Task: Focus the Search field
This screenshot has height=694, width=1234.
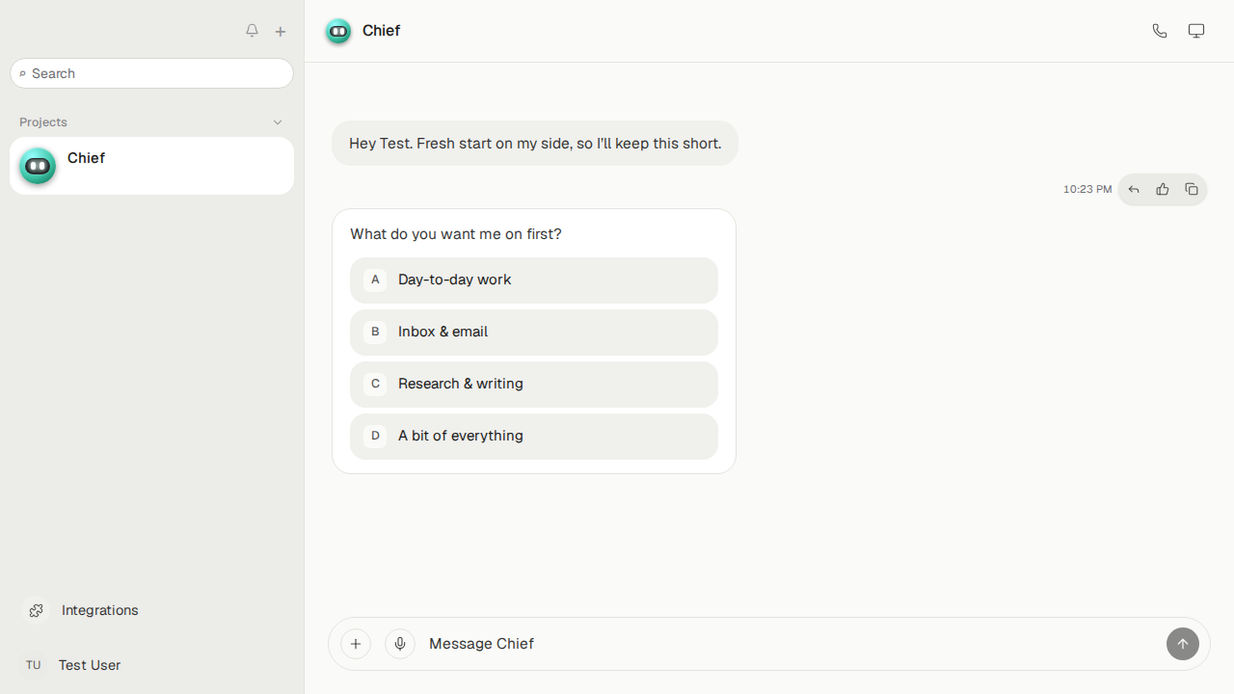Action: (151, 73)
